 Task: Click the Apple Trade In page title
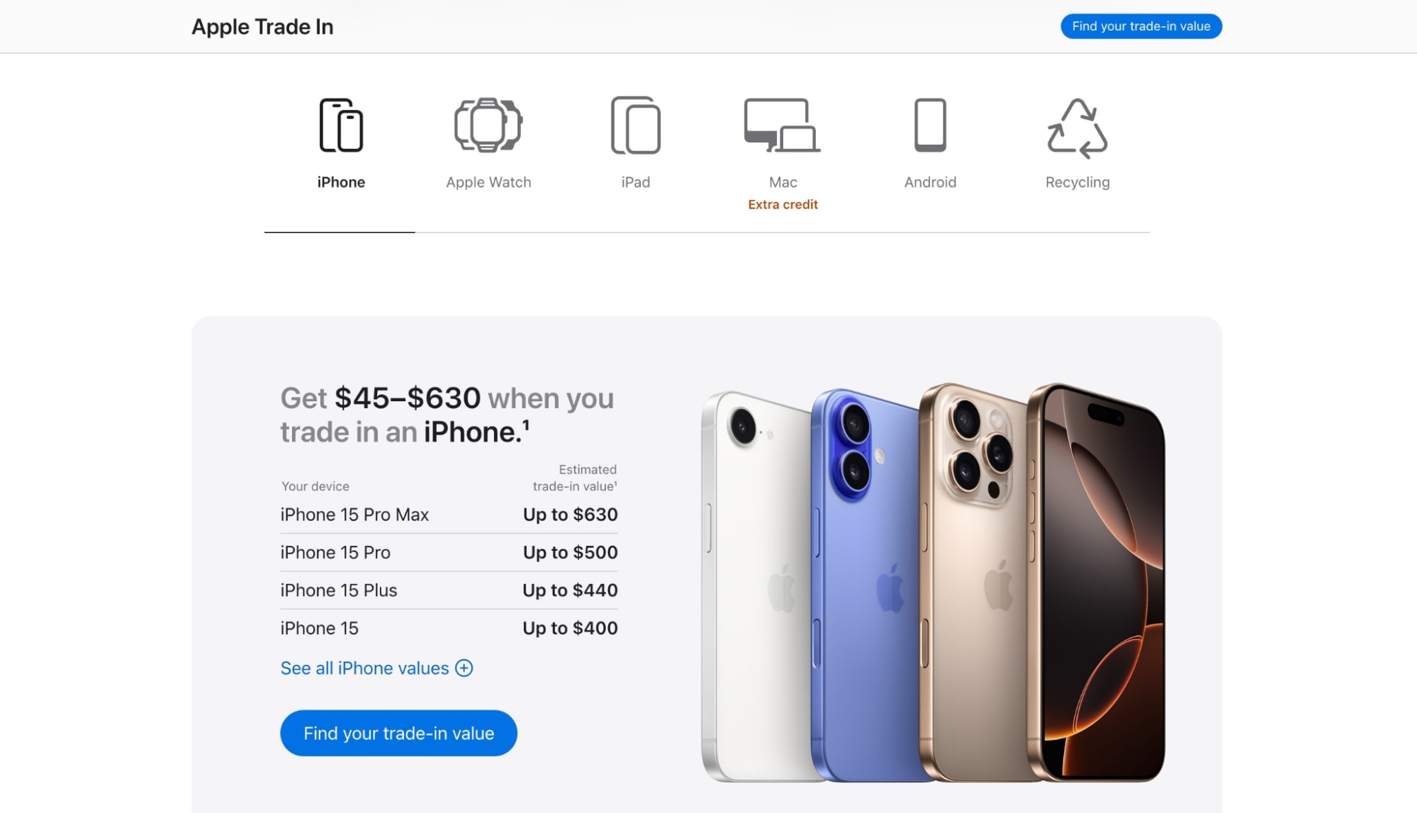(x=262, y=27)
